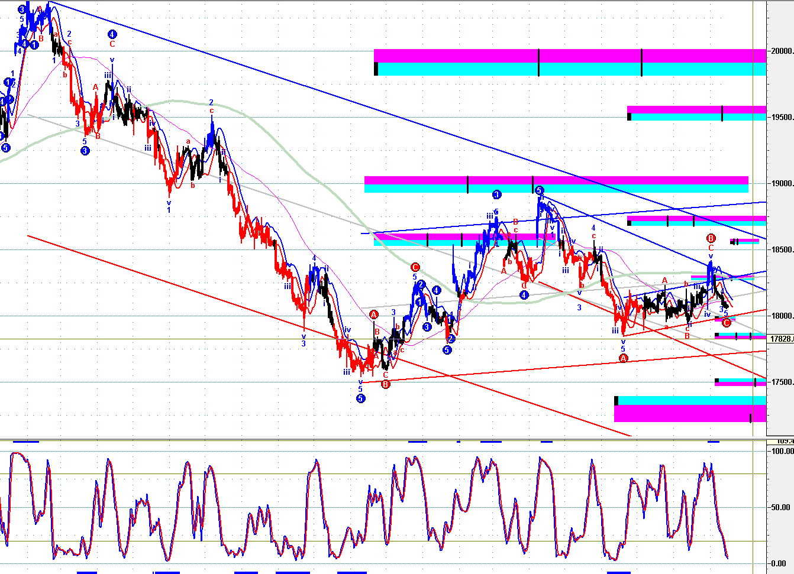Viewport: 794px width, 574px height.
Task: Click the oscillator line's final point near zero
Action: pyautogui.click(x=727, y=557)
